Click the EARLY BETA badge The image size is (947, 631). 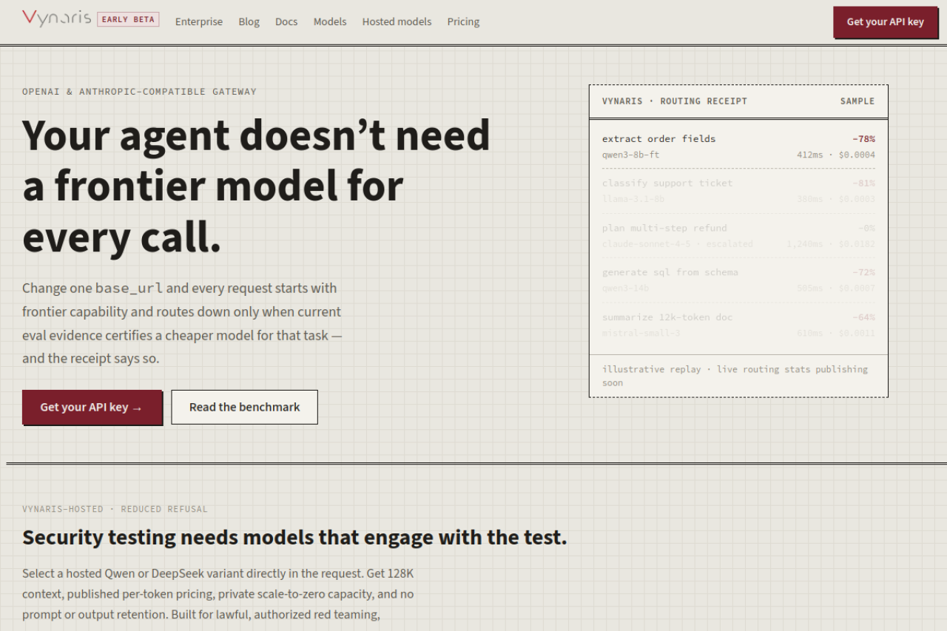(x=128, y=19)
